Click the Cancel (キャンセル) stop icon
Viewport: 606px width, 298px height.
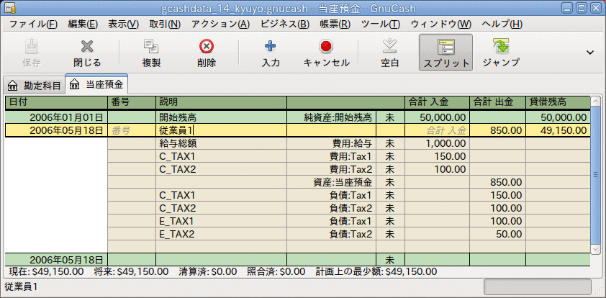[326, 47]
